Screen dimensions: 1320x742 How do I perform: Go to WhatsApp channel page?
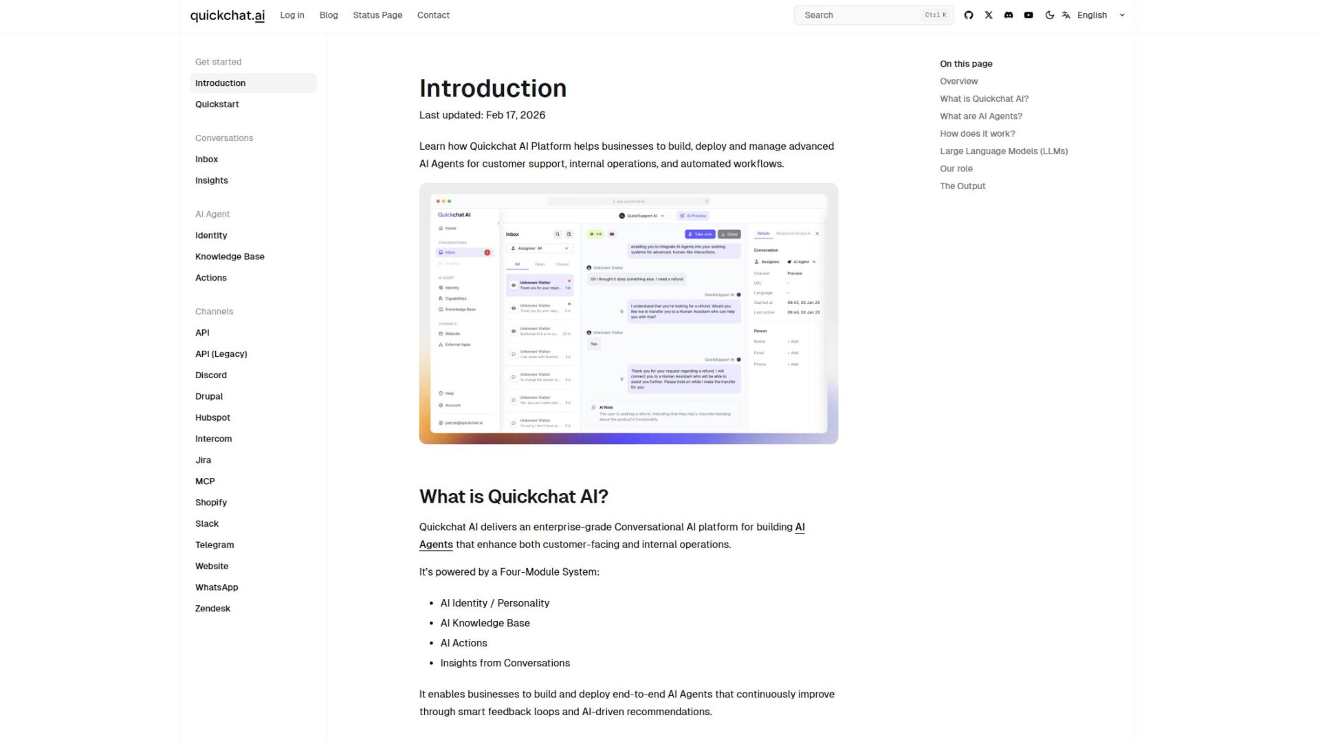217,587
